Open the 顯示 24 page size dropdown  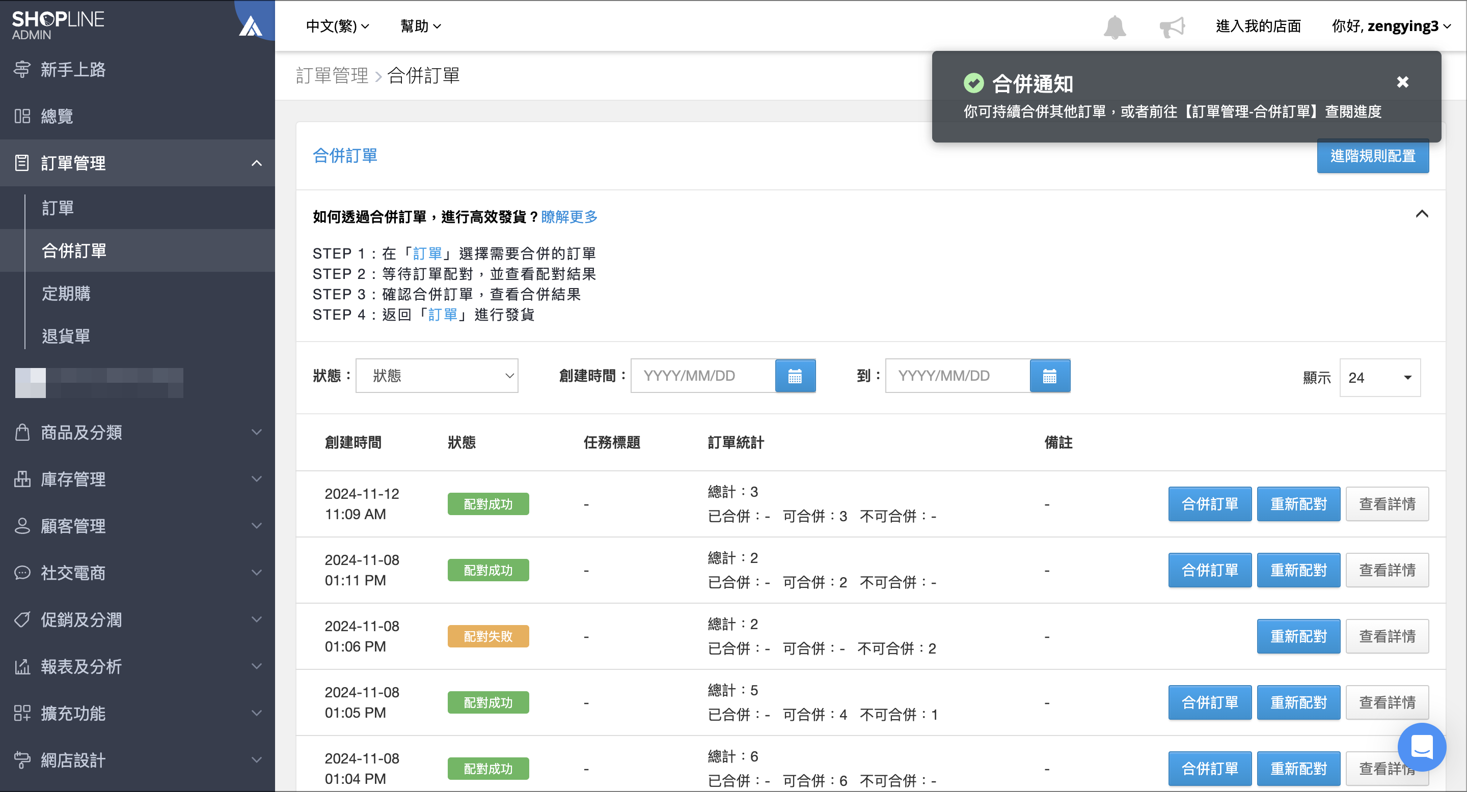(x=1380, y=377)
